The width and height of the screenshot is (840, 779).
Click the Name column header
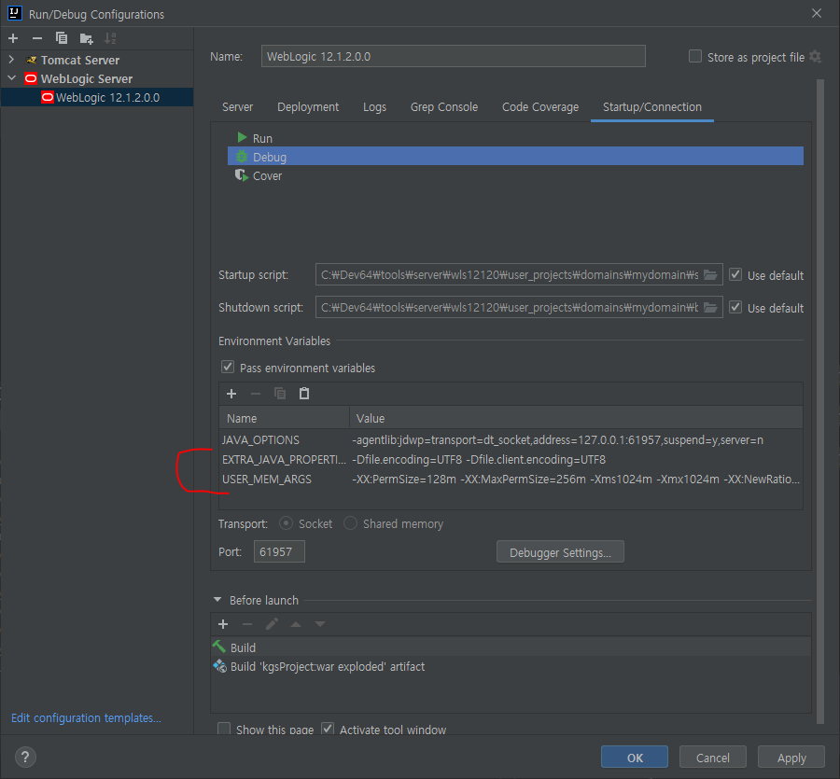[x=285, y=418]
